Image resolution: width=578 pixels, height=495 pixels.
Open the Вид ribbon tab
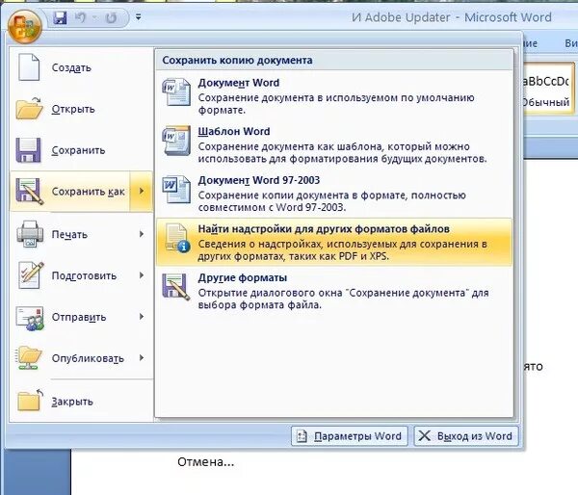571,43
